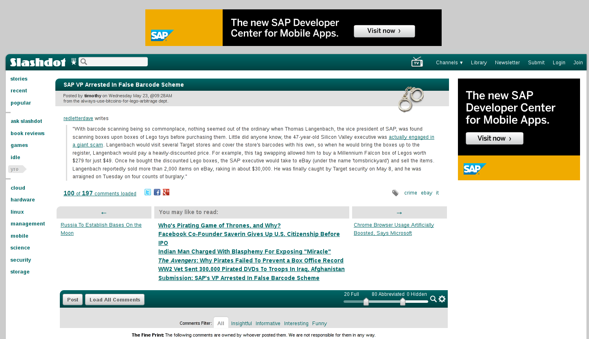The height and width of the screenshot is (339, 589).
Task: Open the stories sidebar section
Action: pos(19,79)
